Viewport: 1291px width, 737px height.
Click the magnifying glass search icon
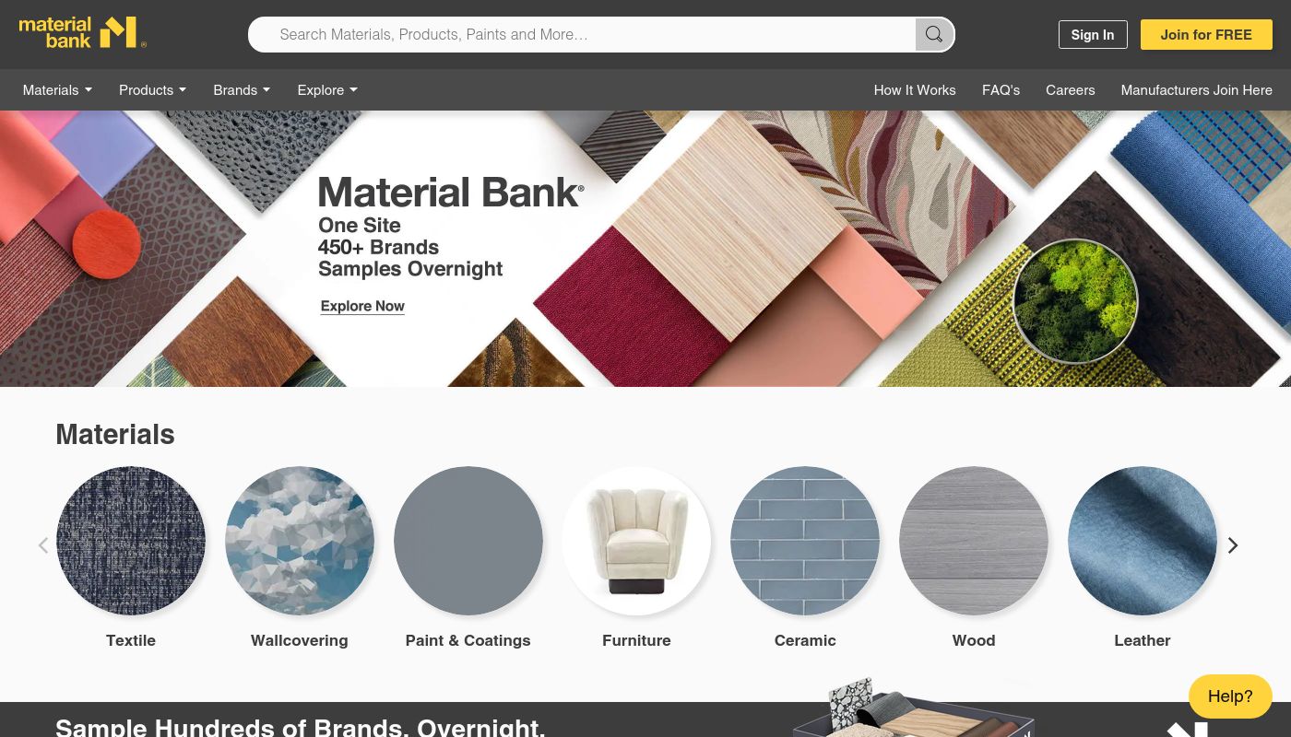coord(934,35)
